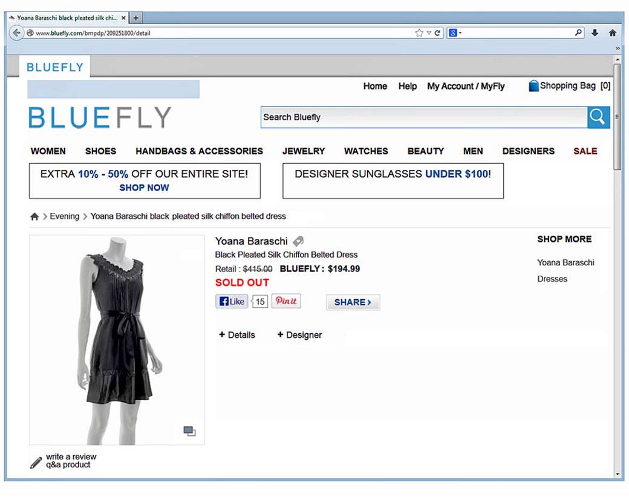
Task: Open the SHARE options menu
Action: coord(353,302)
